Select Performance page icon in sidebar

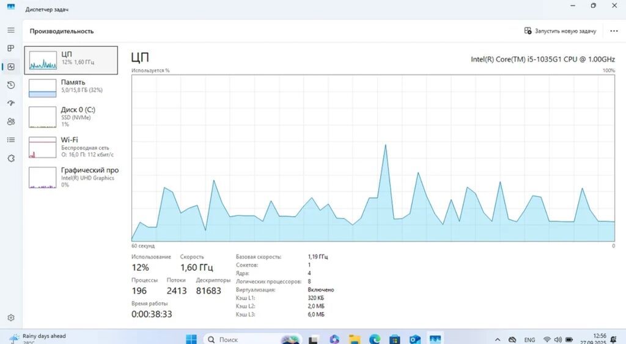(x=11, y=67)
